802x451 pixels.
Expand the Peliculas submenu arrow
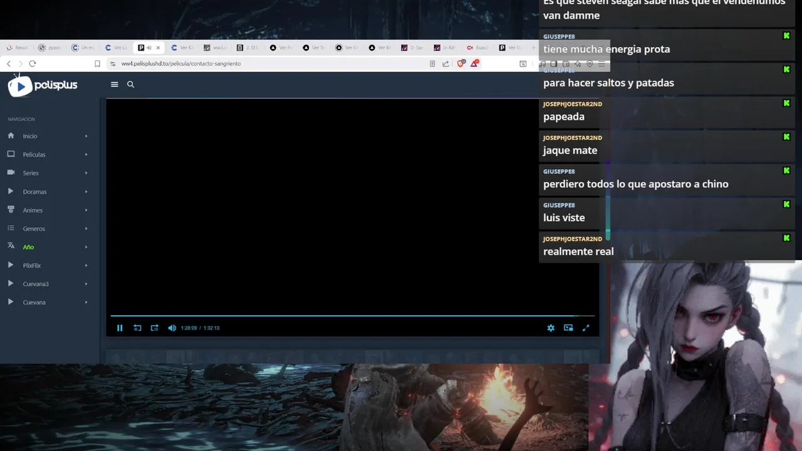86,155
